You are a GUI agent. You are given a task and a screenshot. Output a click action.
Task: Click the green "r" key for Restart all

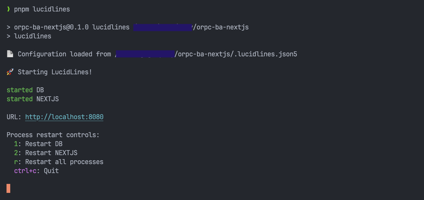click(x=16, y=162)
